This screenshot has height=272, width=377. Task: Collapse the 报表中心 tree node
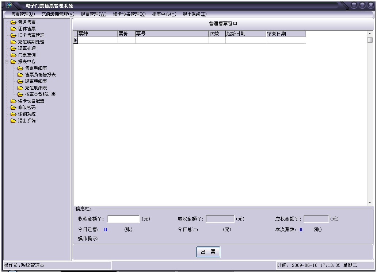[7, 62]
